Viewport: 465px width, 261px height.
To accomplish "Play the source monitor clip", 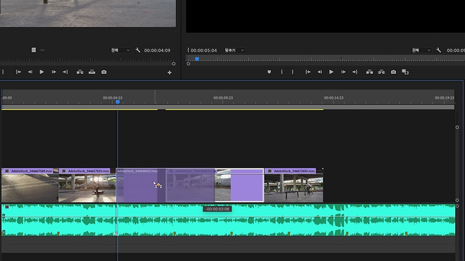I will pyautogui.click(x=42, y=72).
